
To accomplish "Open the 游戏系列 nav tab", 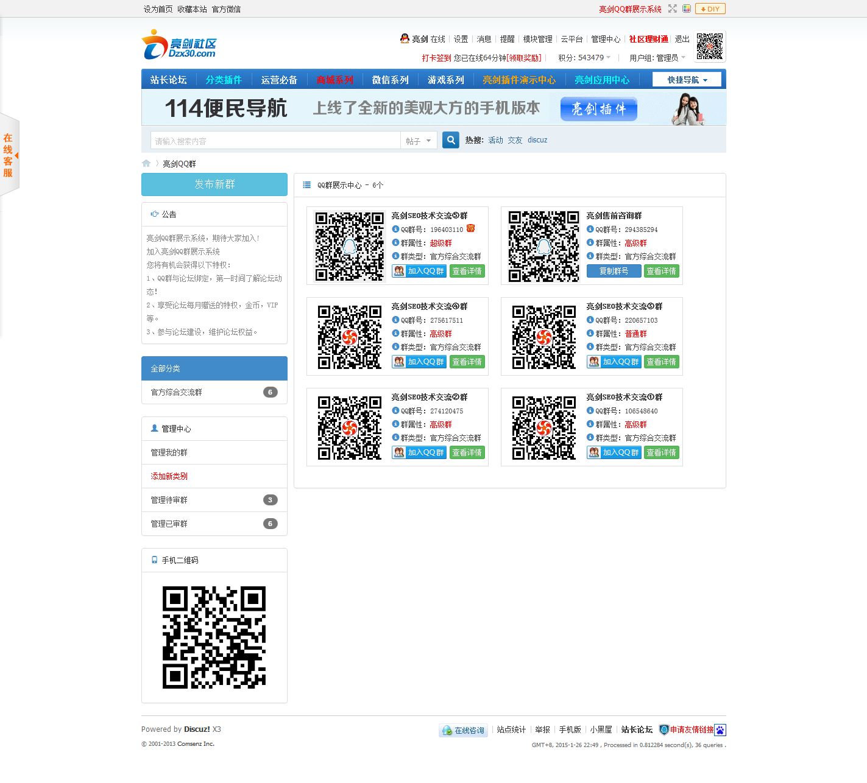I will click(x=445, y=80).
